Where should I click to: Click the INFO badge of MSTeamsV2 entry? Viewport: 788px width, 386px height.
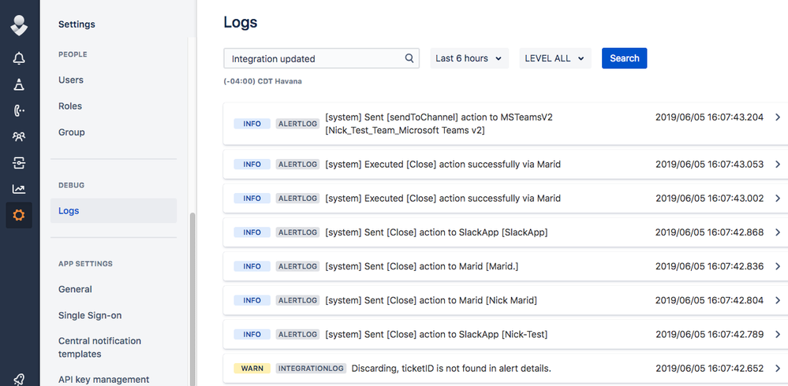(x=252, y=124)
